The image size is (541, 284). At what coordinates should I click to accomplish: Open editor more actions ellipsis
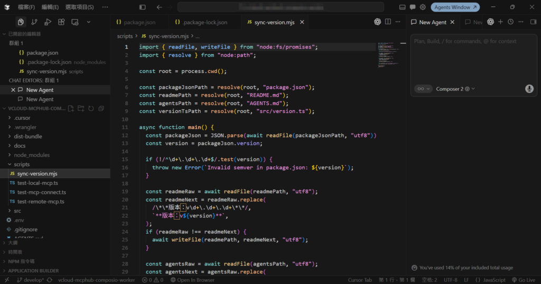pos(398,22)
